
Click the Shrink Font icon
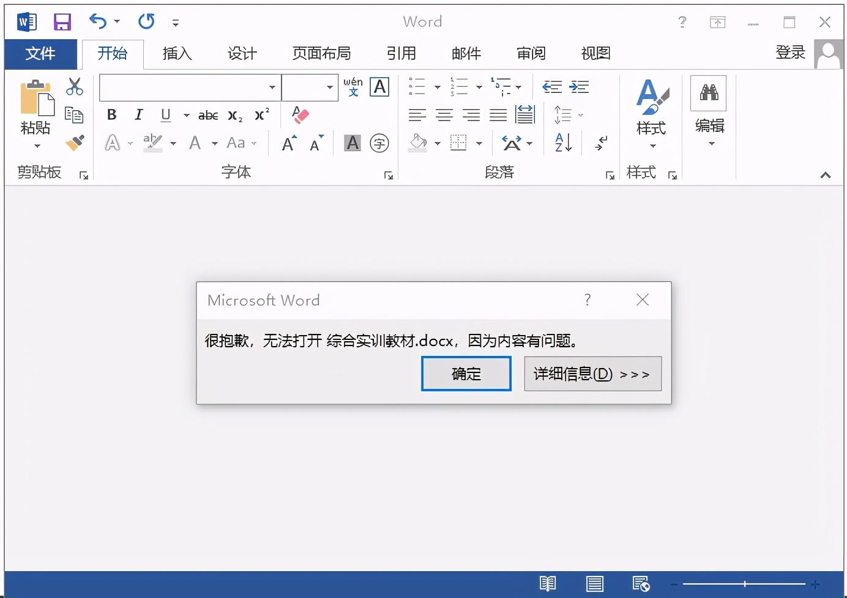pos(316,143)
